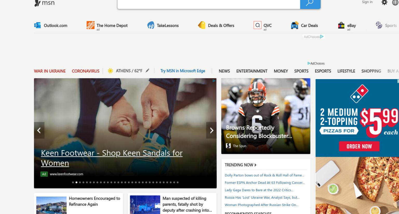Viewport: 399px width, 214px height.
Task: Open Homeowners Encouraged to Refinance Again headline
Action: click(95, 201)
